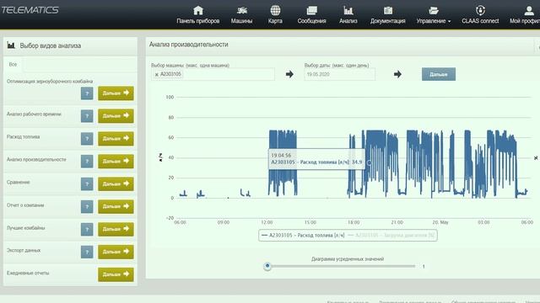Open the Сообщения messages icon
This screenshot has height=303, width=540.
pyautogui.click(x=311, y=10)
